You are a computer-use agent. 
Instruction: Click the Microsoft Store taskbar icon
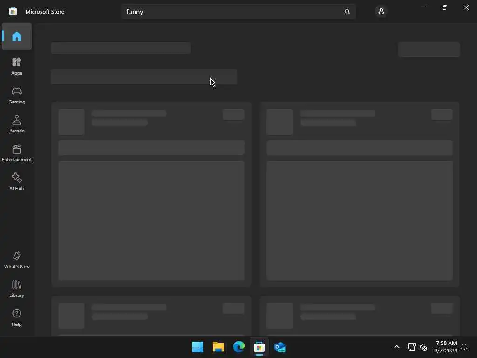point(259,347)
